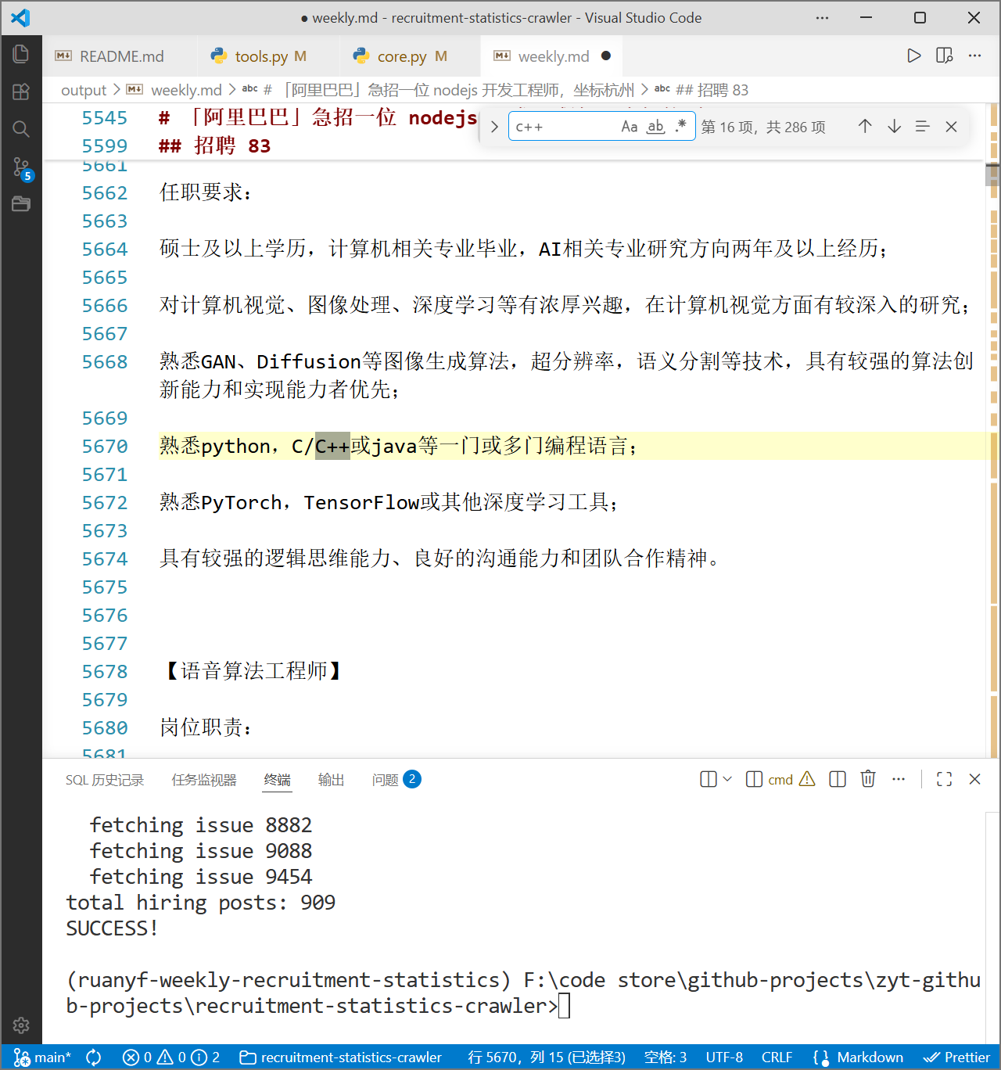1001x1070 pixels.
Task: Enable regular expression search
Action: click(x=680, y=126)
